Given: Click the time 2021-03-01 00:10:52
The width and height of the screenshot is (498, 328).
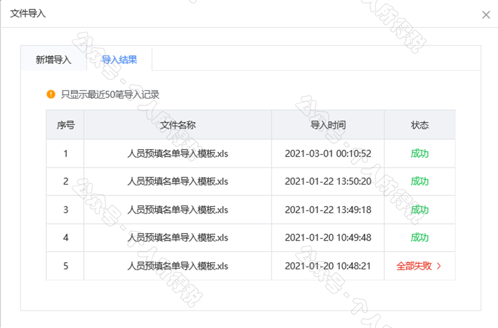Looking at the screenshot, I should coord(328,154).
